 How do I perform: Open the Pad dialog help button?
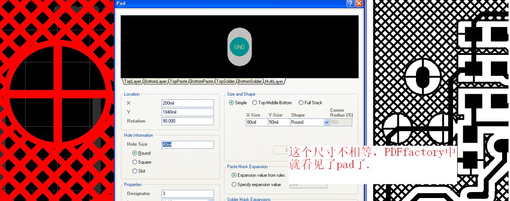pos(350,3)
